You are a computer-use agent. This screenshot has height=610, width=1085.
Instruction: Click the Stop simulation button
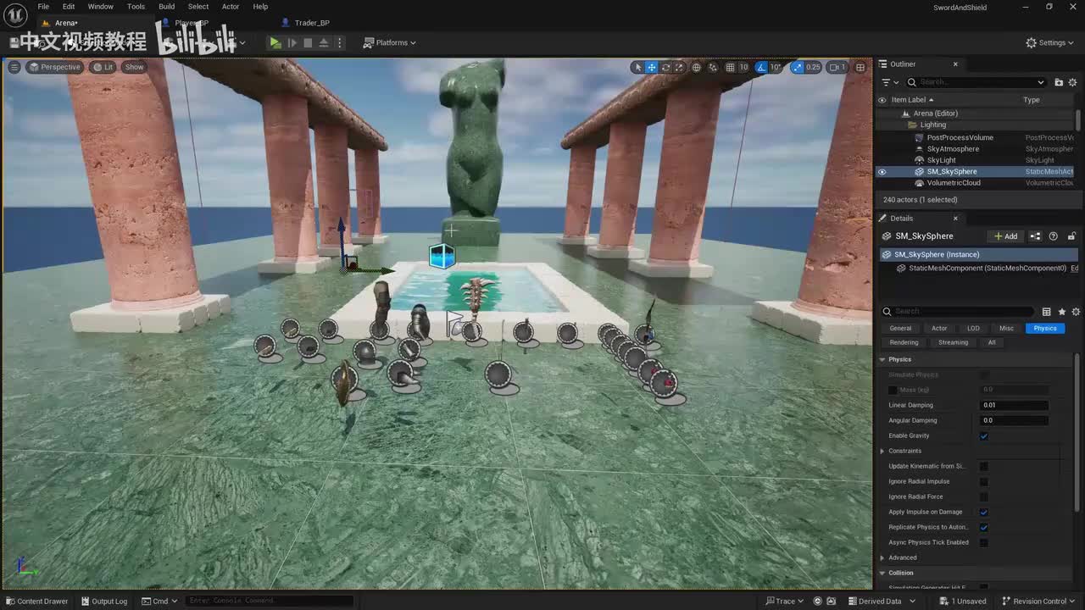tap(308, 42)
